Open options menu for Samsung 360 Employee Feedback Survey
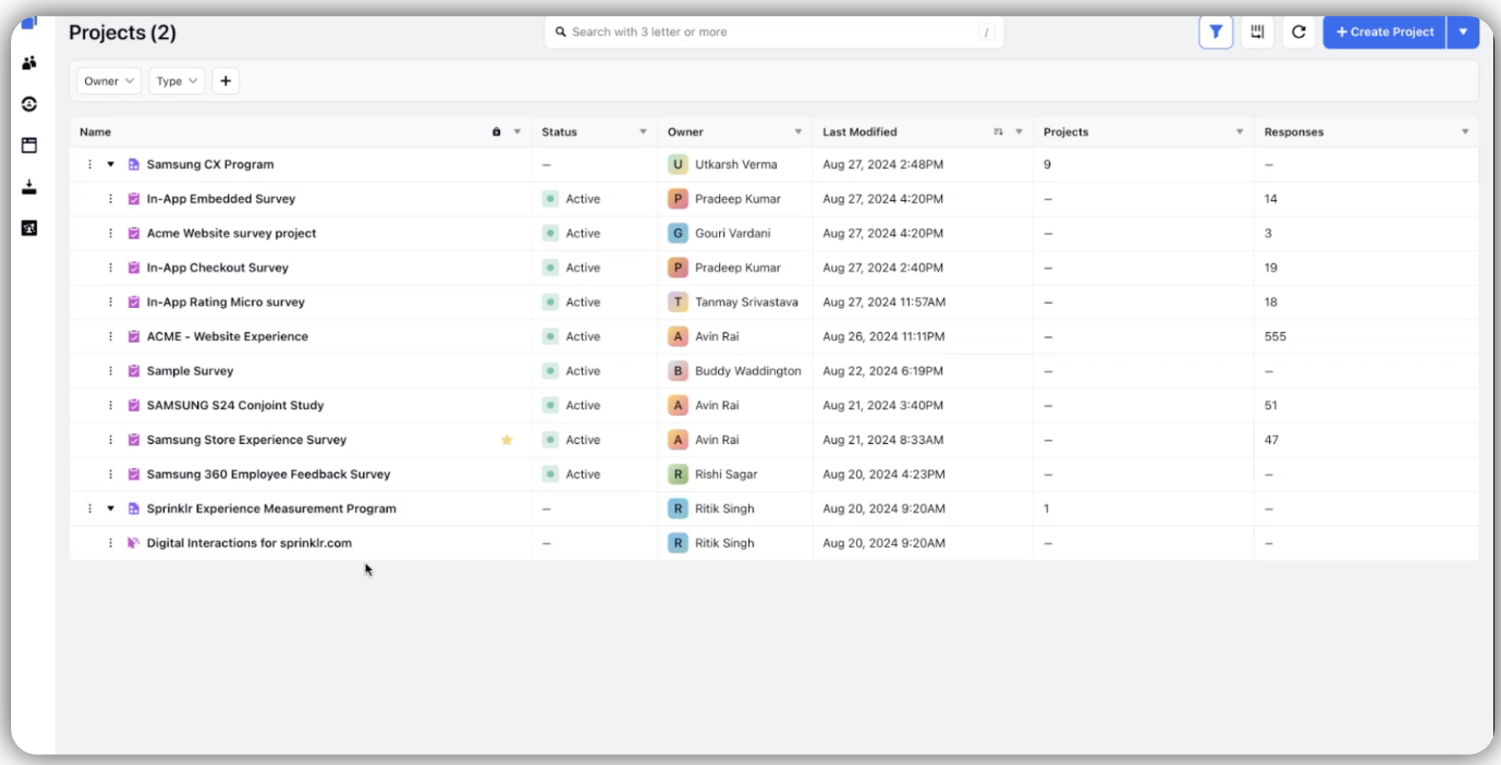1501x765 pixels. pyautogui.click(x=111, y=474)
